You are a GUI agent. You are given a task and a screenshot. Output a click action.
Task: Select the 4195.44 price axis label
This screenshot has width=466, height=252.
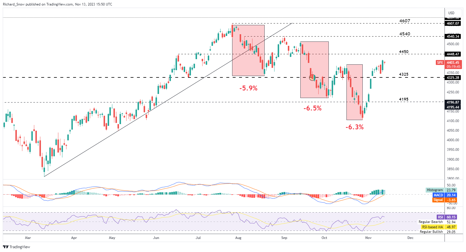tap(453, 107)
